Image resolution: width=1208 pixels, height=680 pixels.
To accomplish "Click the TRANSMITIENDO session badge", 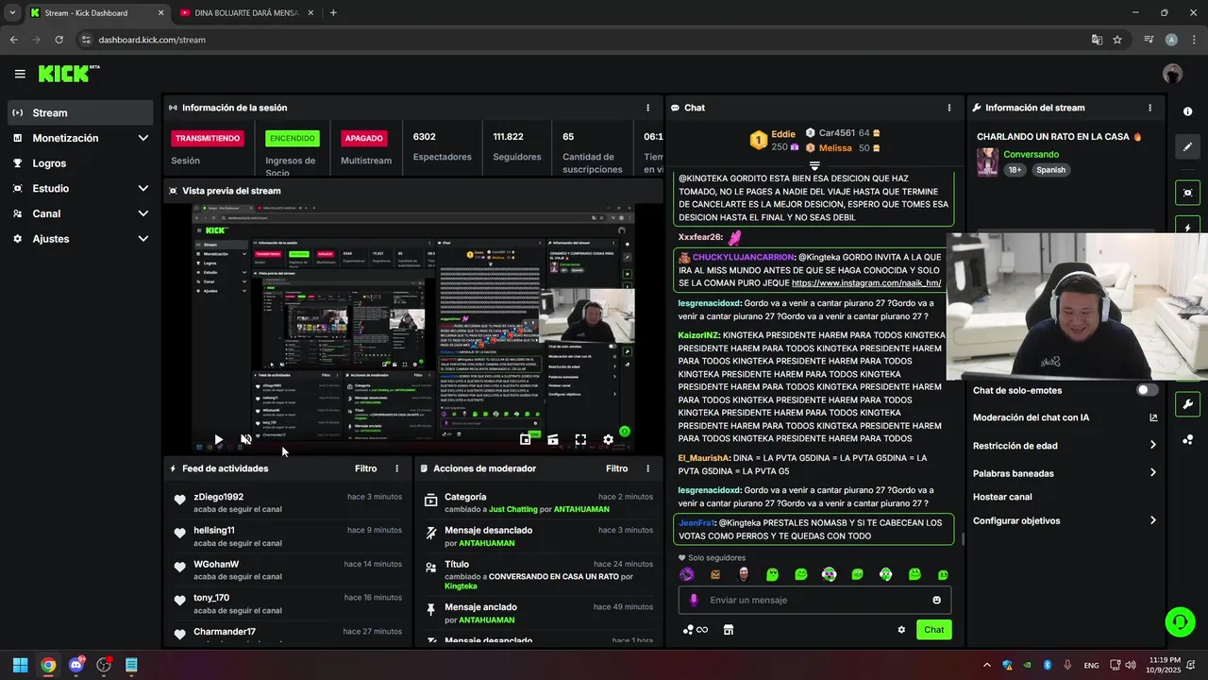I will pyautogui.click(x=208, y=138).
